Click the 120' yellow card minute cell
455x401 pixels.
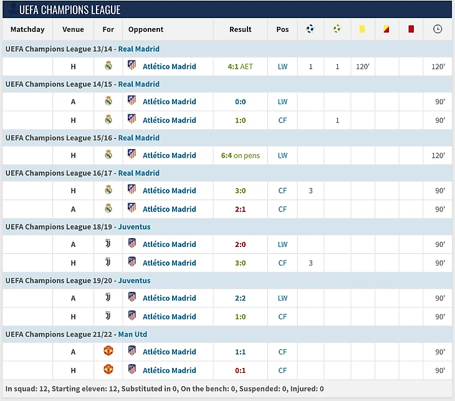coord(362,67)
